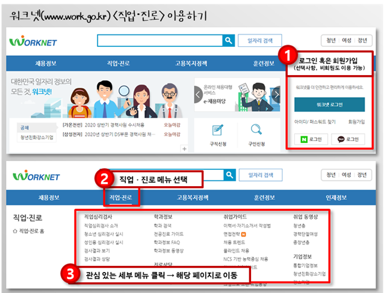This screenshot has height=293, width=384.
Task: Log in with the KakaoTalk 로그인 button
Action: 348,139
